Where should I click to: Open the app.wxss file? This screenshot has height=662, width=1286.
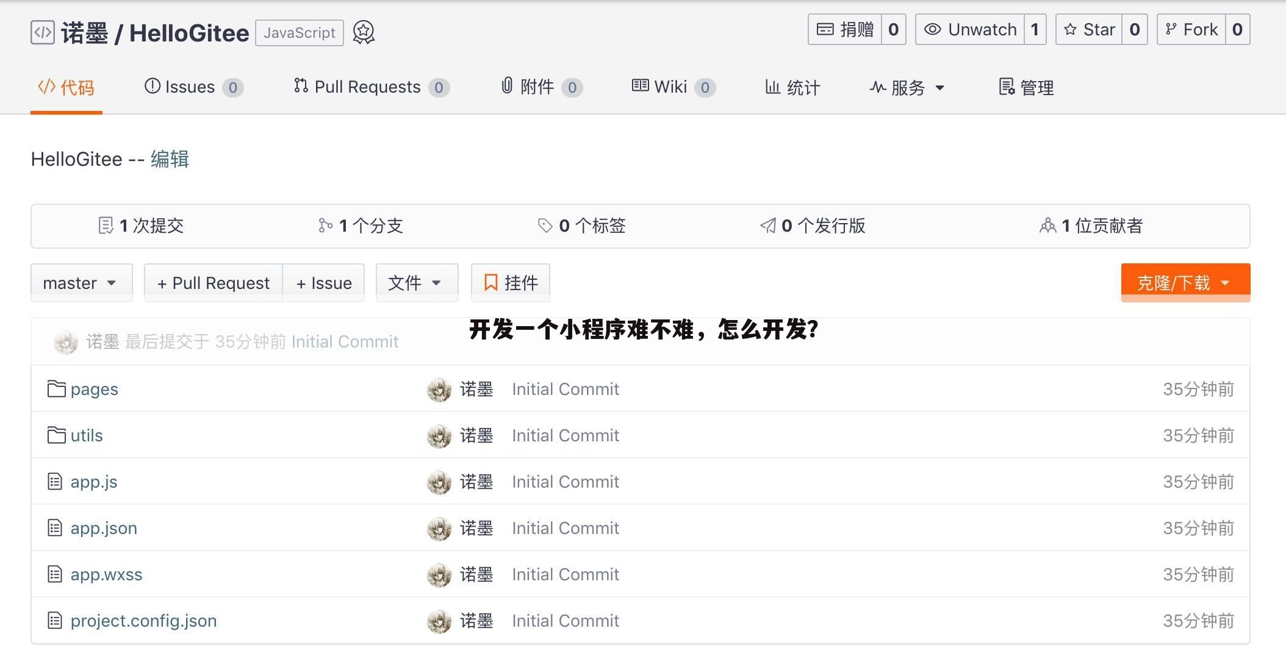(x=106, y=574)
